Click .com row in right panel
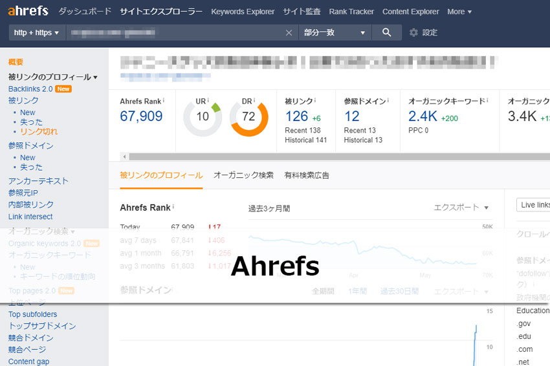 click(x=525, y=349)
